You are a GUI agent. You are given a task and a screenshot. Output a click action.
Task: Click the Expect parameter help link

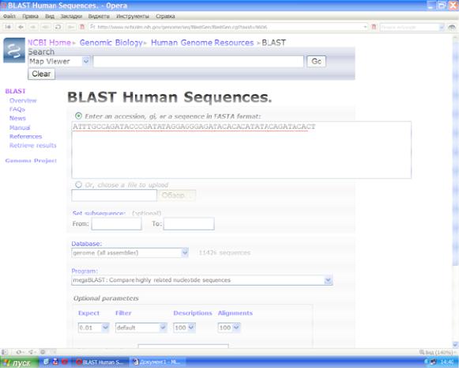pos(88,313)
